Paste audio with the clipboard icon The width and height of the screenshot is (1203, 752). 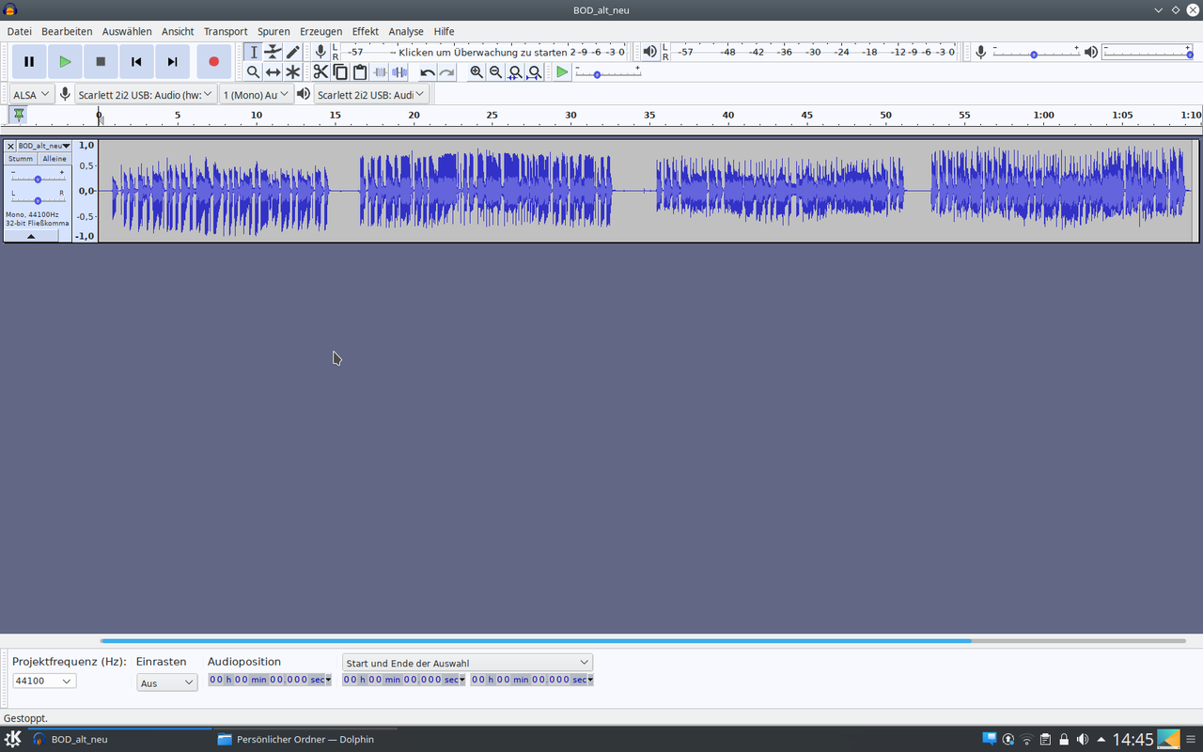360,72
